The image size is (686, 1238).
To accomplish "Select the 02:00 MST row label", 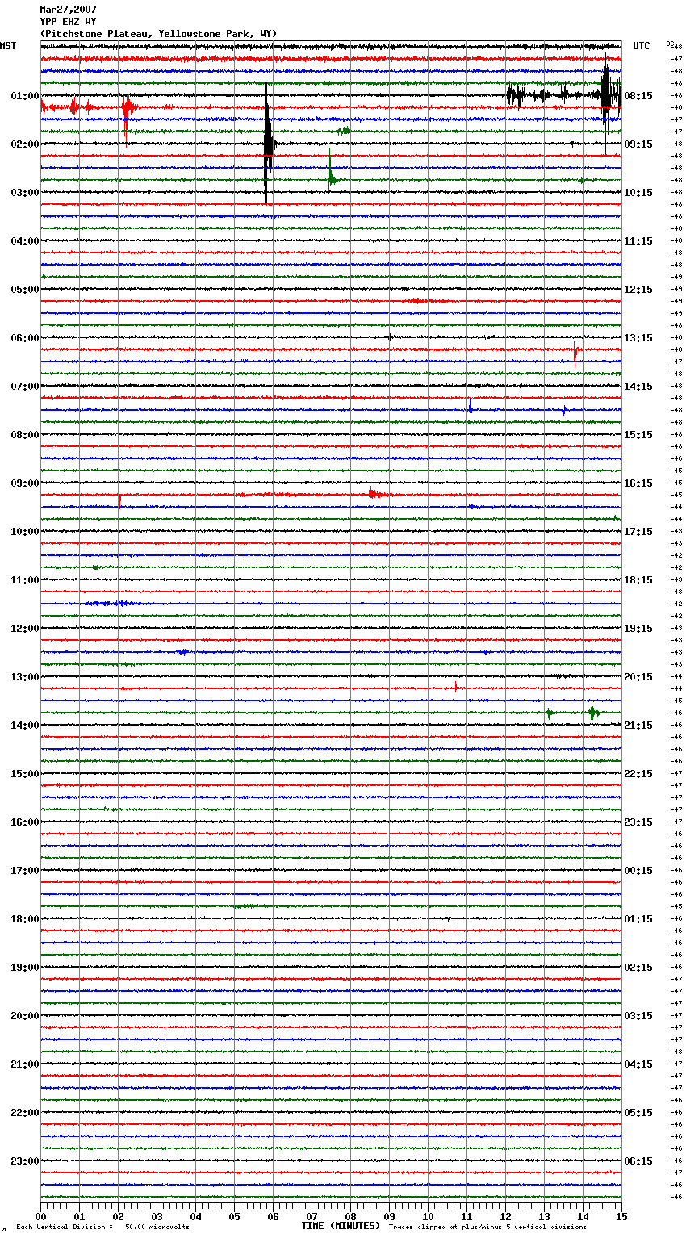I will tap(25, 144).
